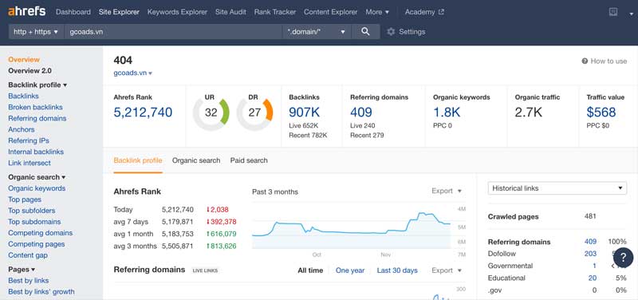Open Broken backlinks in sidebar
The width and height of the screenshot is (638, 300).
tap(35, 107)
